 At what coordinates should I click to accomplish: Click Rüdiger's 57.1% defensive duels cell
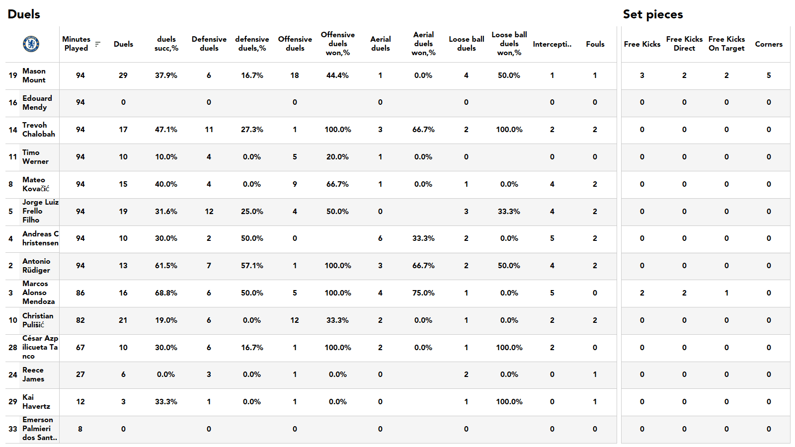click(252, 266)
